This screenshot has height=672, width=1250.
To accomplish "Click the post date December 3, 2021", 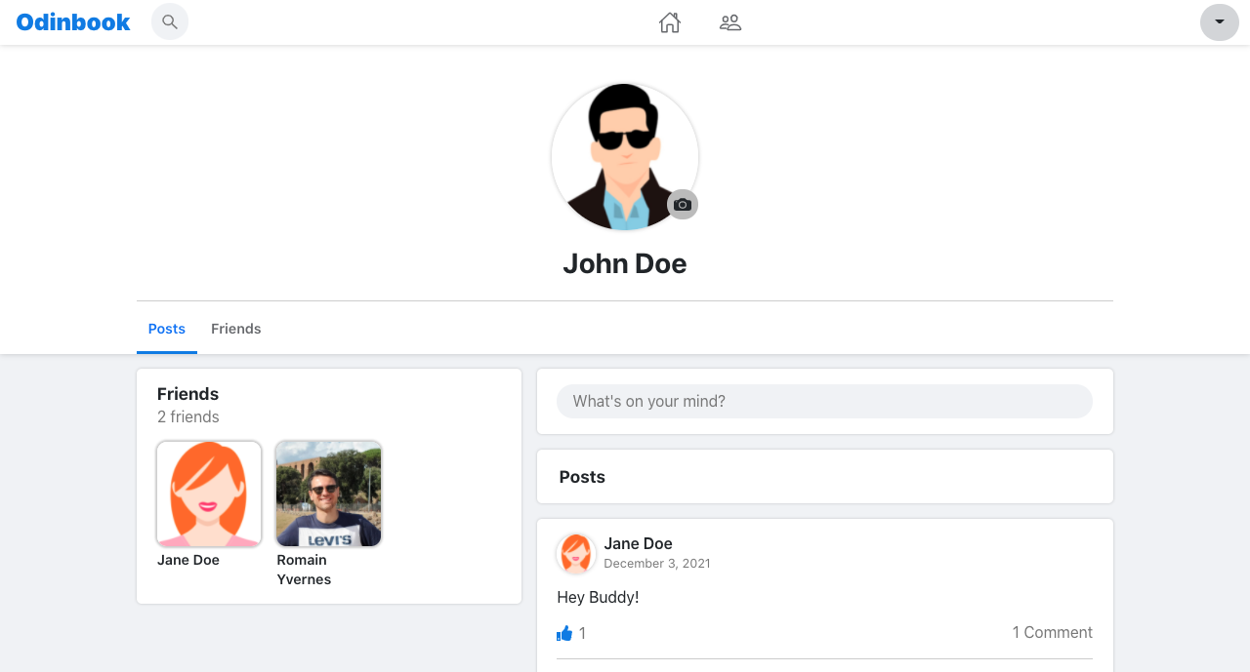I will [656, 563].
